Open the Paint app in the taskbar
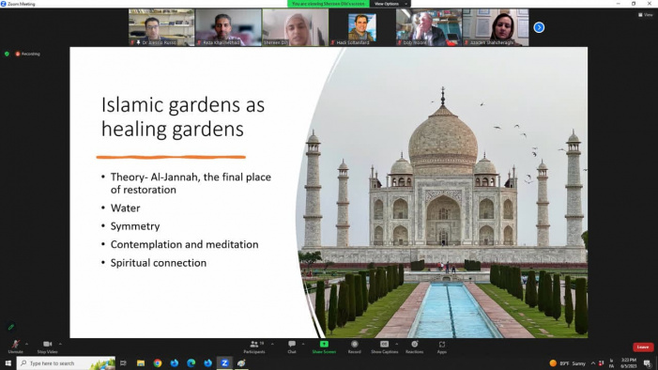Image resolution: width=658 pixels, height=370 pixels. pyautogui.click(x=241, y=362)
